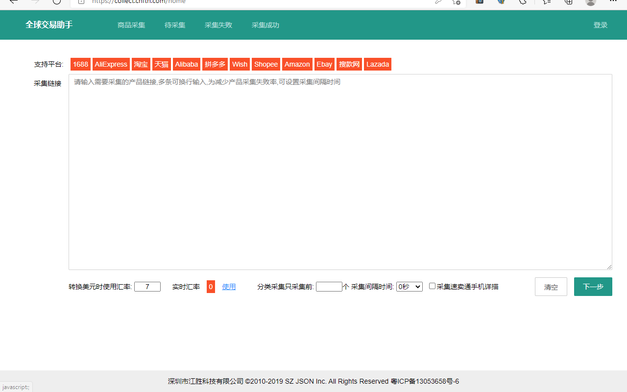Viewport: 627px width, 392px height.
Task: Select the Wish platform tag
Action: [240, 64]
